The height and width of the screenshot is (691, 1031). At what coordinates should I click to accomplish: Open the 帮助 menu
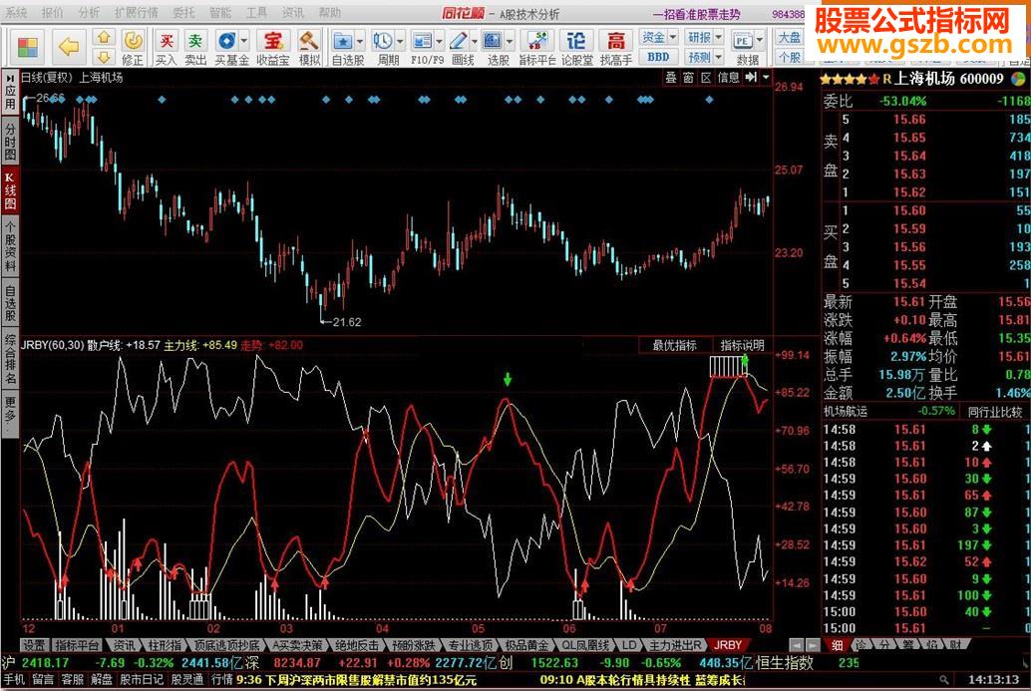[329, 13]
